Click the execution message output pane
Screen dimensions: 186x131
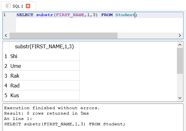click(x=93, y=117)
